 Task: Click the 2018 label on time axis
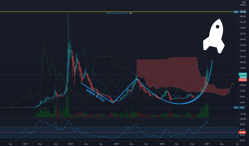(x=70, y=144)
